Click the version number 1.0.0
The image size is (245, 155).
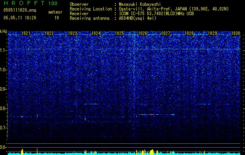(x=53, y=3)
